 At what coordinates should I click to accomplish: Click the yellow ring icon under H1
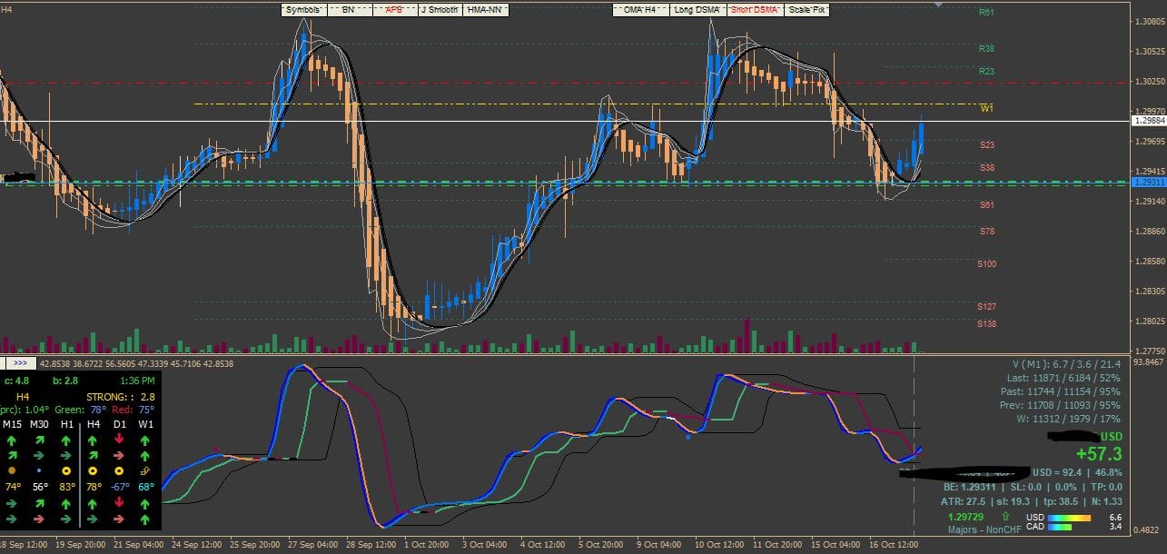pos(66,471)
